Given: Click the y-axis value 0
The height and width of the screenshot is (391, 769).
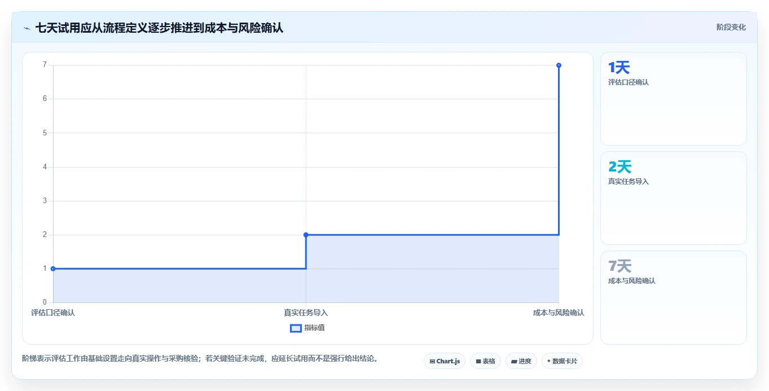Looking at the screenshot, I should (x=45, y=302).
